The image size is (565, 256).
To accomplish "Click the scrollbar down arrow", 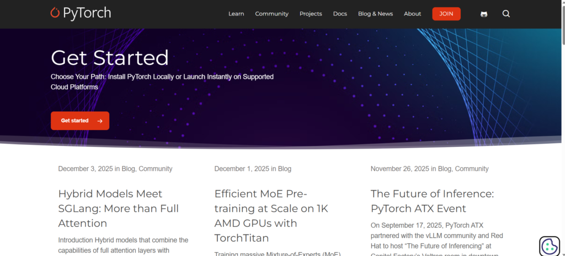I will (x=563, y=254).
